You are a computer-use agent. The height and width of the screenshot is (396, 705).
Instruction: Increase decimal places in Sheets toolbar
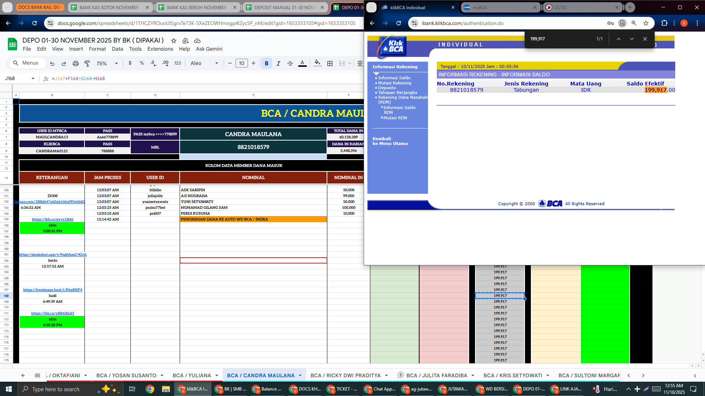(x=165, y=63)
